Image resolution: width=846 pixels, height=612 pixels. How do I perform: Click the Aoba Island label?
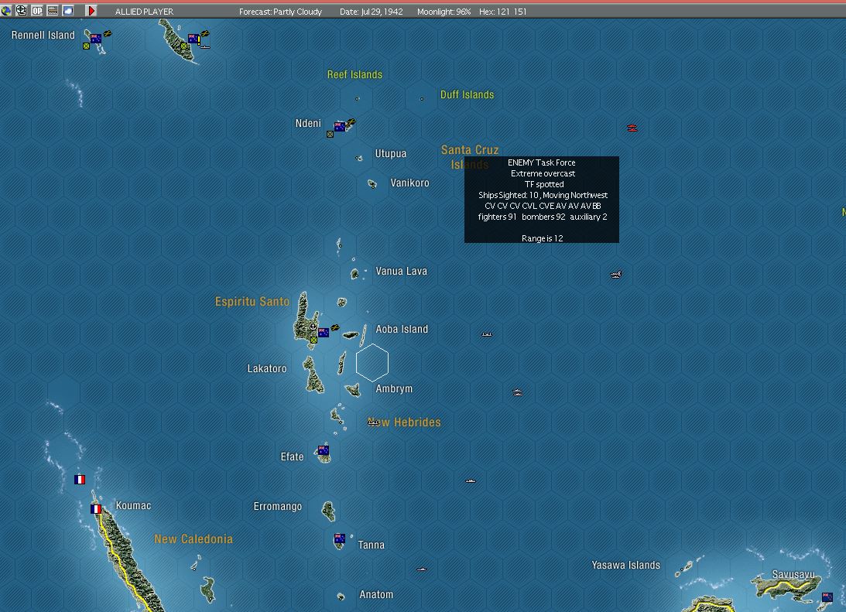pos(402,329)
